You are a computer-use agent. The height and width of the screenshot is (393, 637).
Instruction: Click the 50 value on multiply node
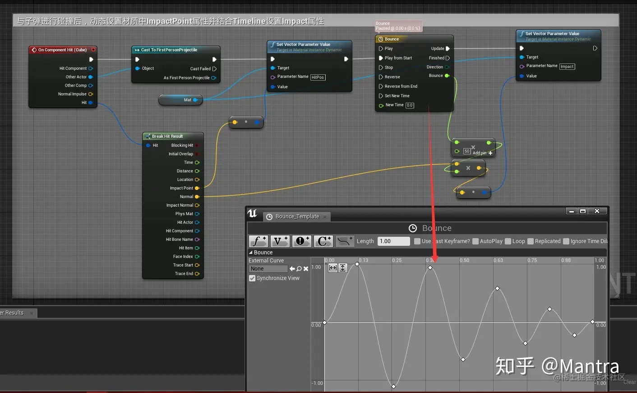pyautogui.click(x=467, y=151)
